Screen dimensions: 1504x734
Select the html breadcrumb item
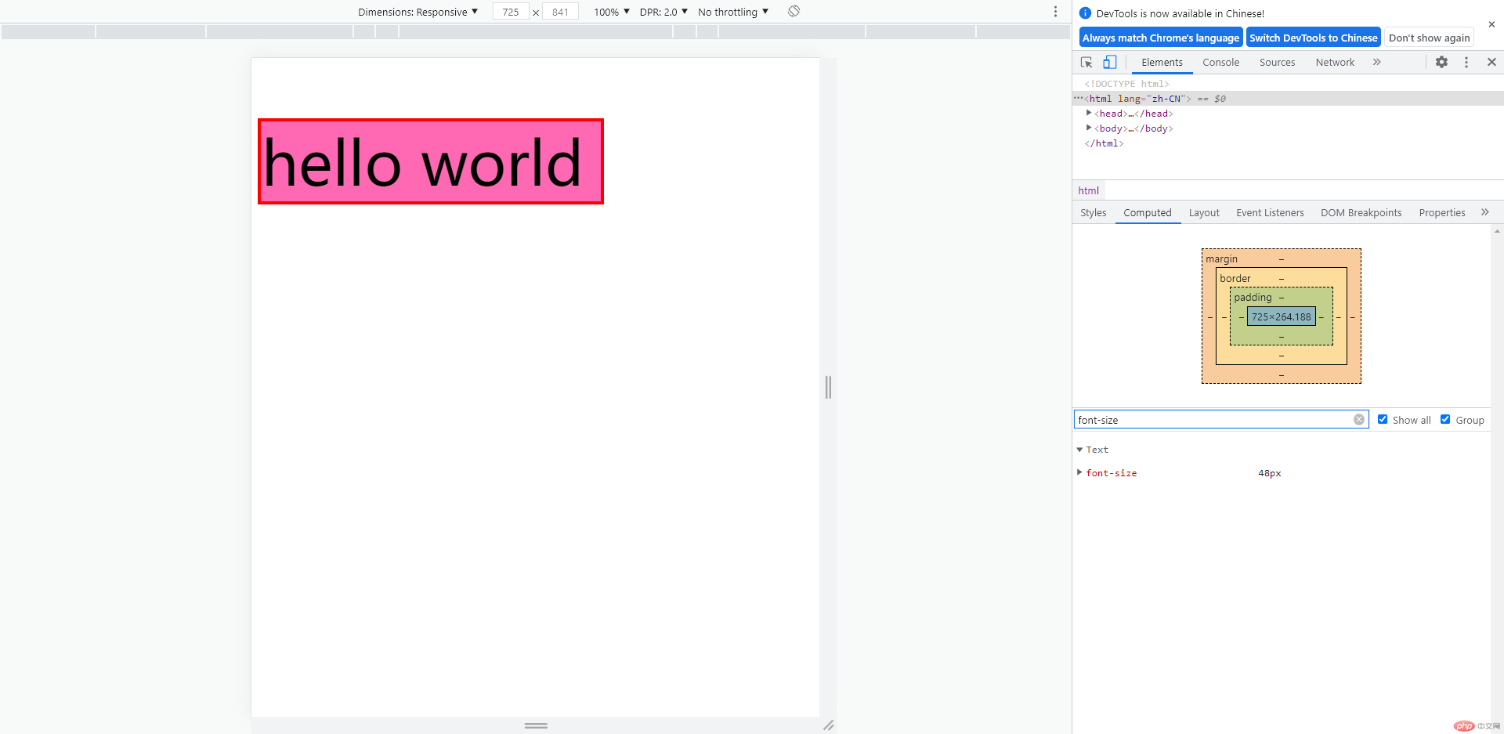[1088, 190]
